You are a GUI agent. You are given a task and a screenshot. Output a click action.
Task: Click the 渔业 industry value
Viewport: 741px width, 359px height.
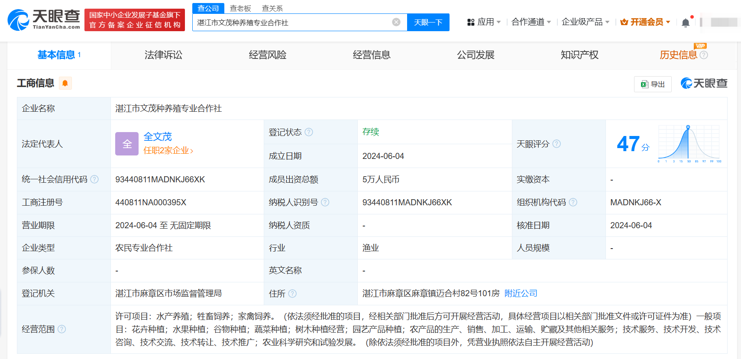point(371,248)
